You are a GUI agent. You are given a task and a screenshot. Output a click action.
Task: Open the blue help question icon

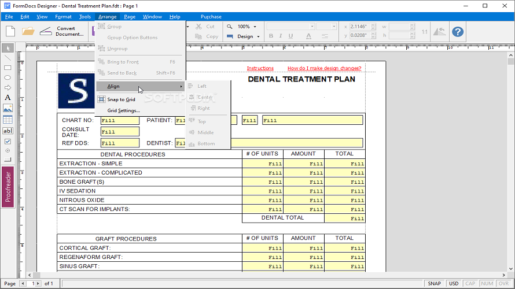pyautogui.click(x=458, y=32)
